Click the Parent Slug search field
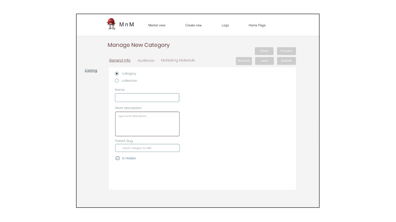This screenshot has width=396, height=222. pos(147,148)
